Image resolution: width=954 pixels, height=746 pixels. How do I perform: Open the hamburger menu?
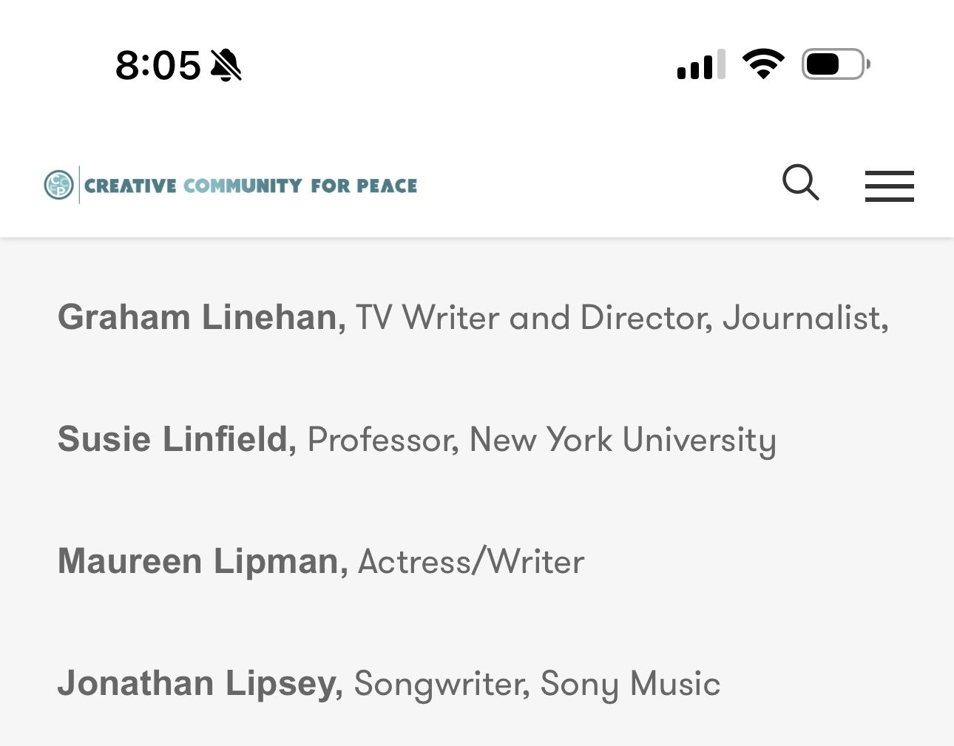point(889,186)
